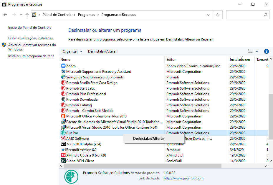Expand the chevron after Programas breadcrumb
The height and width of the screenshot is (185, 273).
click(x=98, y=15)
